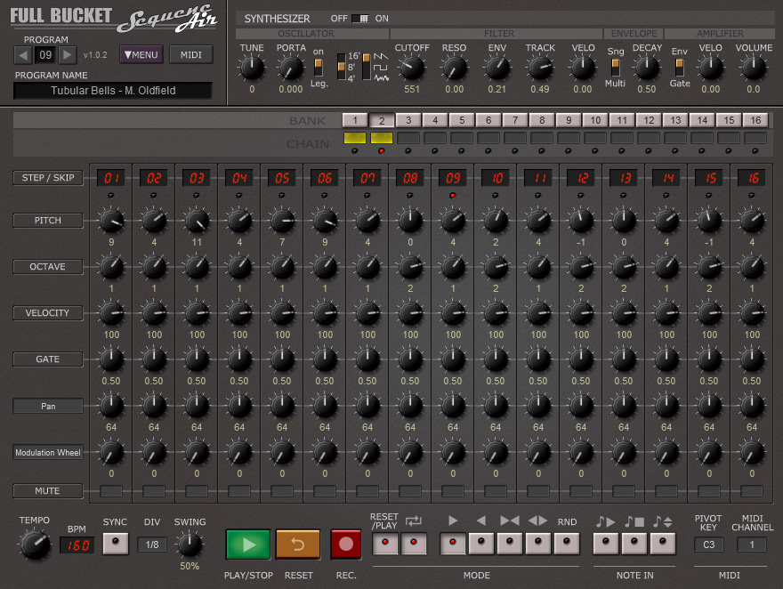This screenshot has height=589, width=783.
Task: Click step 09 number display
Action: (x=453, y=178)
